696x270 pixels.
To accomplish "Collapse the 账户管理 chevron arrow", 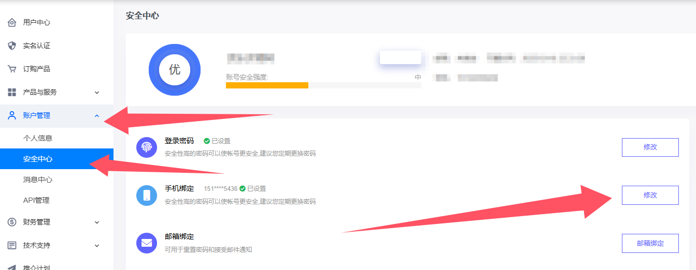I will 97,115.
